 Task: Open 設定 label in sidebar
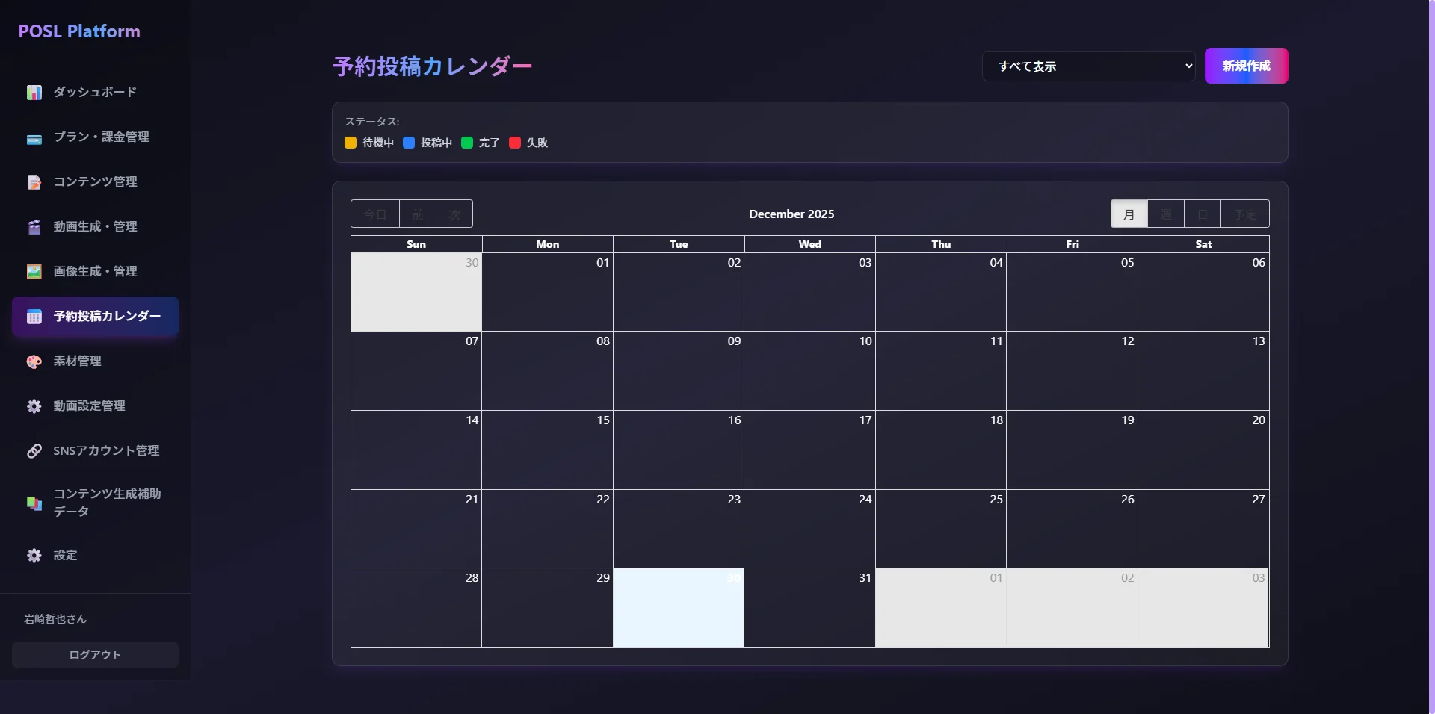point(65,555)
